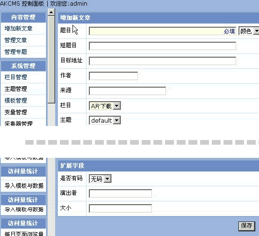
Task: Select 模板管理 in the sidebar
Action: (x=16, y=101)
